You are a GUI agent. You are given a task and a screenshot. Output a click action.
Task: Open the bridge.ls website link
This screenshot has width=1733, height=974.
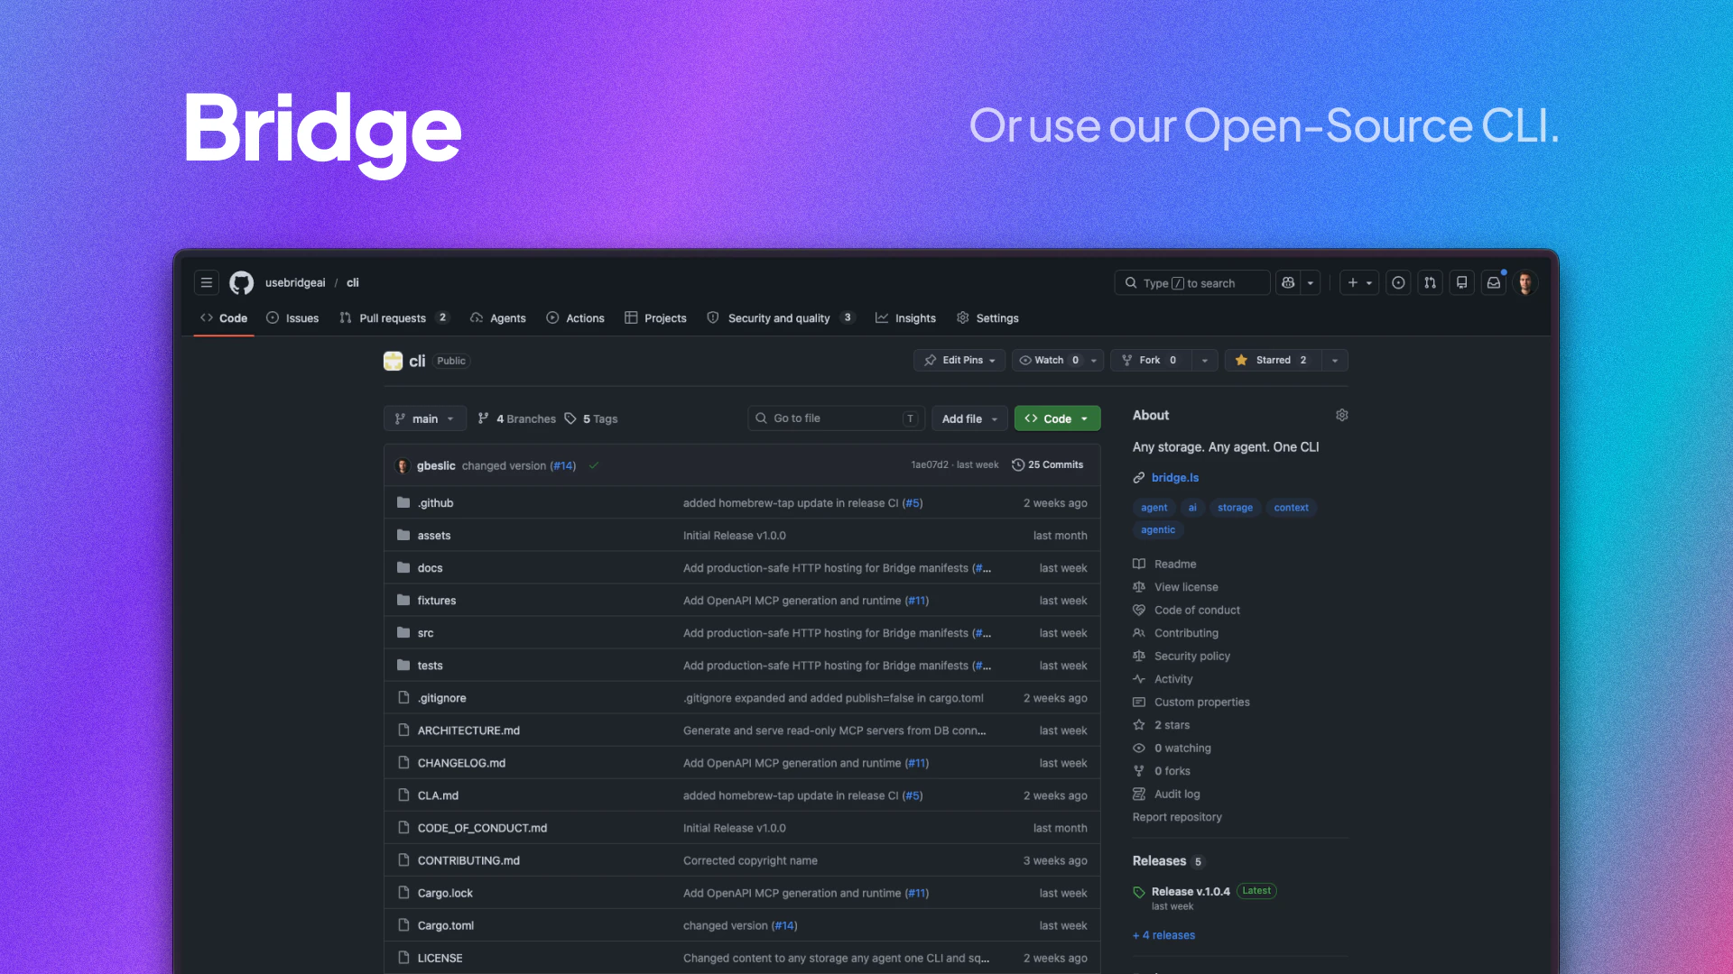click(1174, 477)
